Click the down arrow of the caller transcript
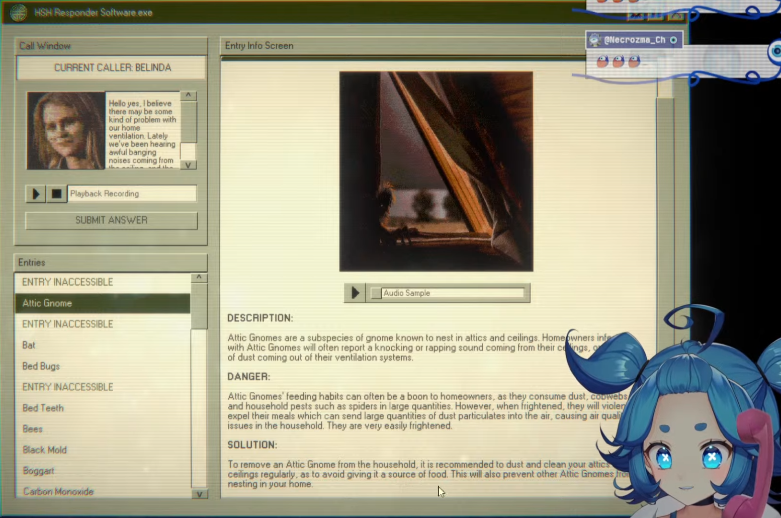This screenshot has height=518, width=781. tap(188, 165)
